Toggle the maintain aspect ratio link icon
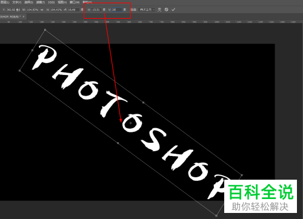 [42, 10]
